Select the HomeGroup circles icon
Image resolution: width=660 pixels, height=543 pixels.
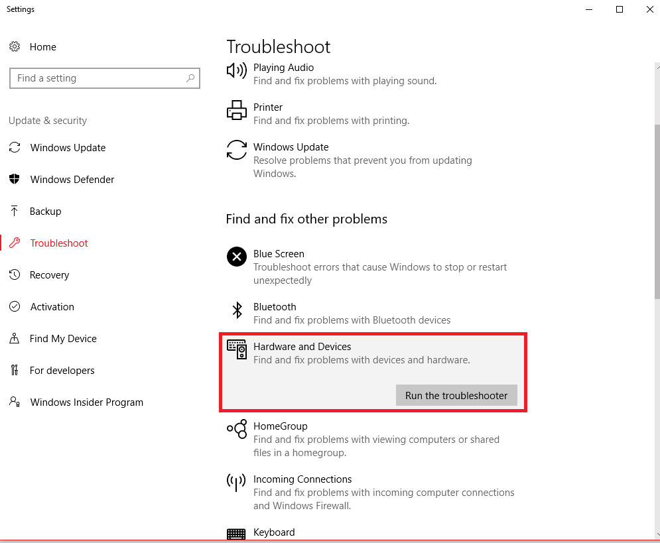pos(237,429)
